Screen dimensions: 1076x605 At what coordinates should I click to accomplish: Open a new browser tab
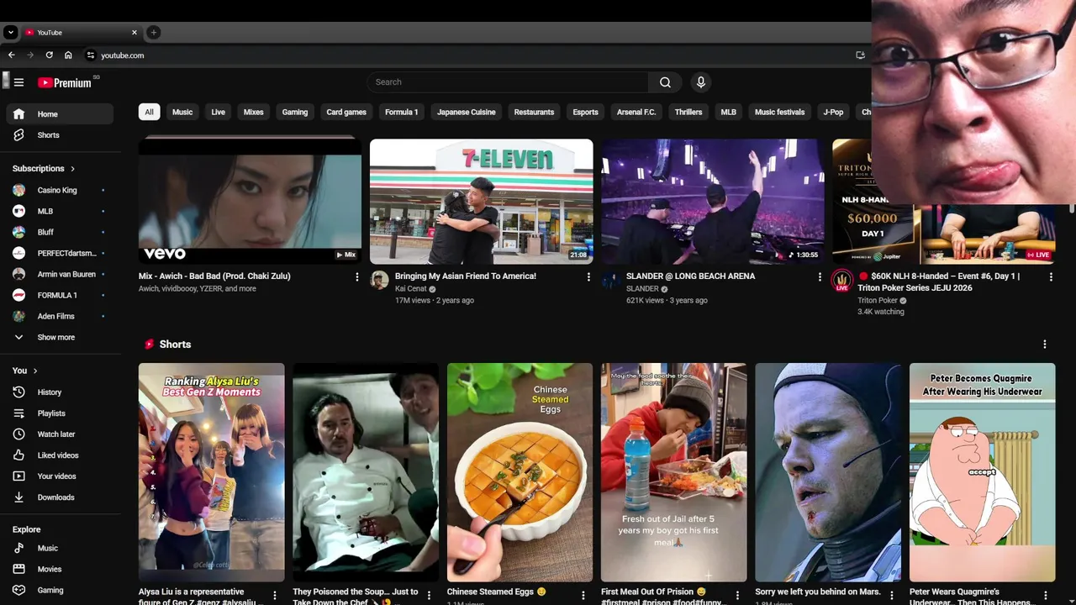[153, 32]
